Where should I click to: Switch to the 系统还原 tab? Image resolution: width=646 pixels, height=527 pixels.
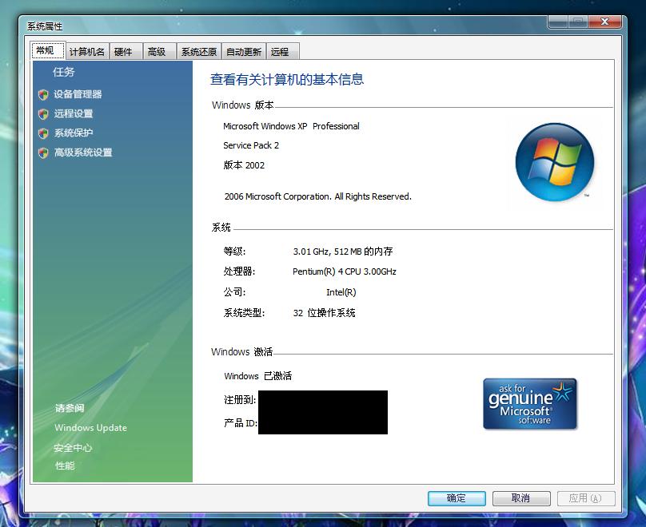(199, 52)
